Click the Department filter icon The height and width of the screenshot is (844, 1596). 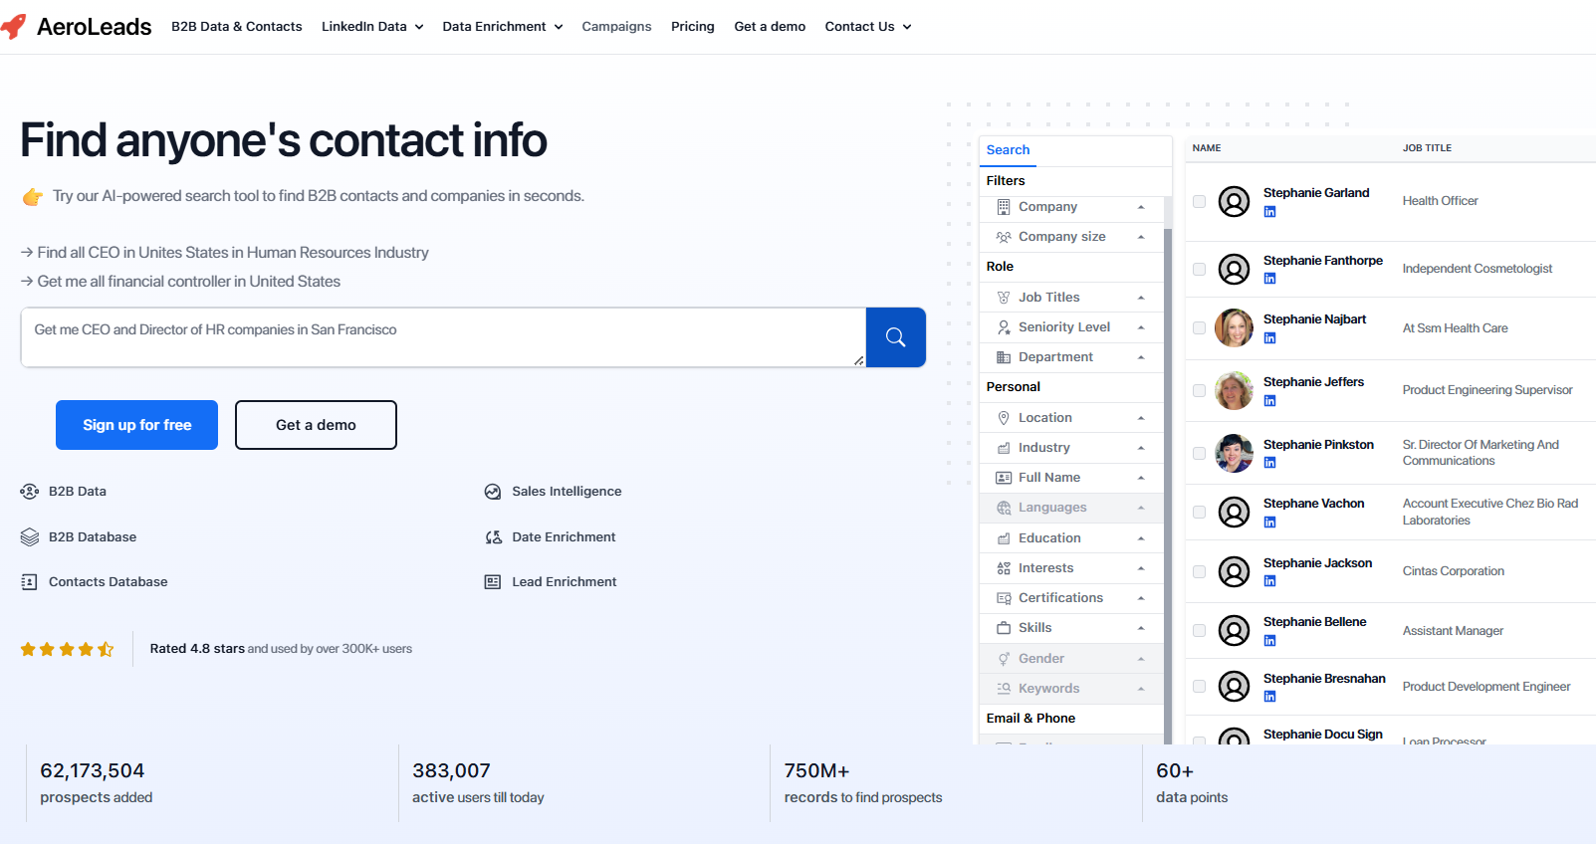[x=1004, y=357]
